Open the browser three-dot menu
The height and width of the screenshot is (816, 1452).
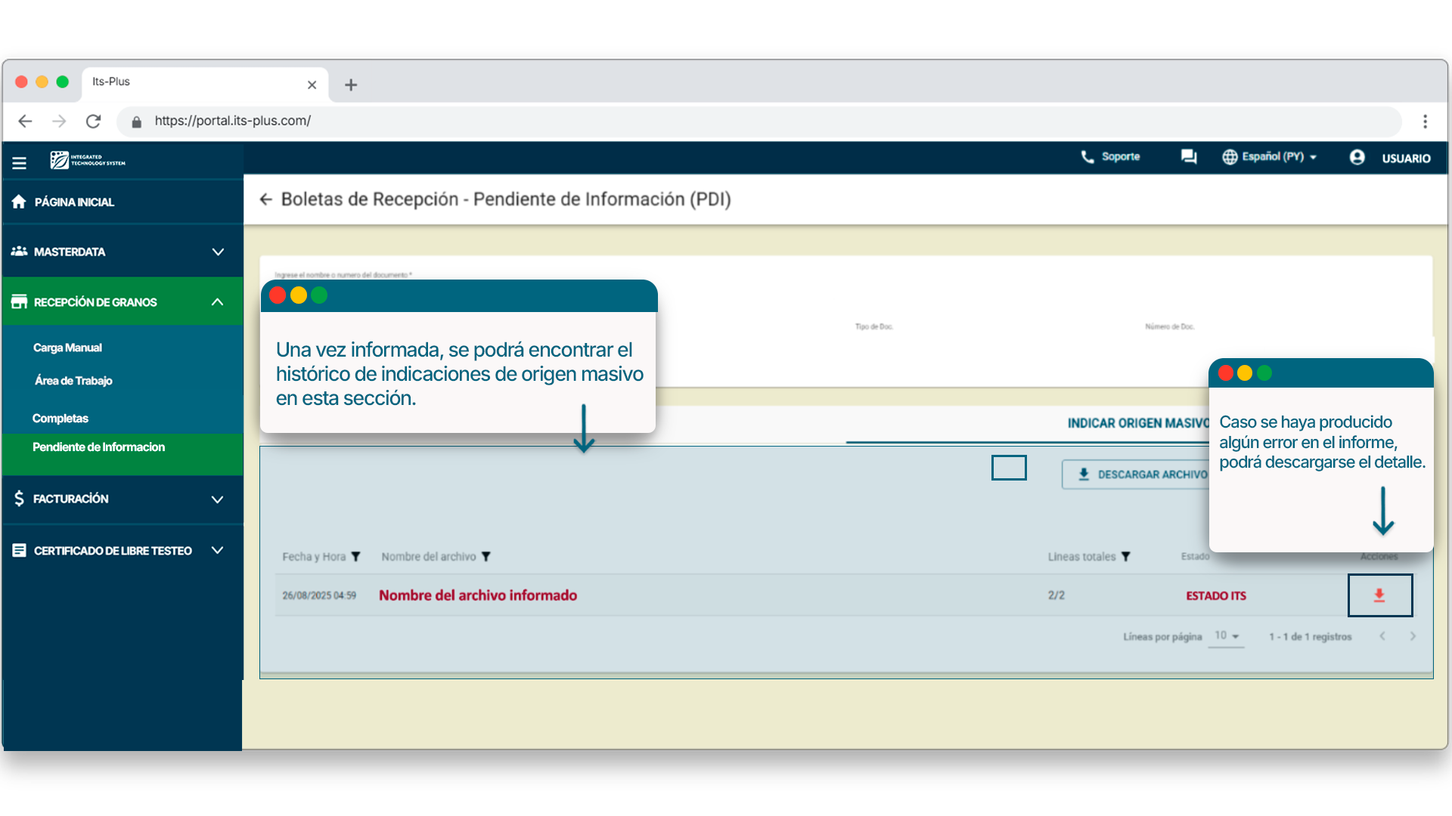1425,121
